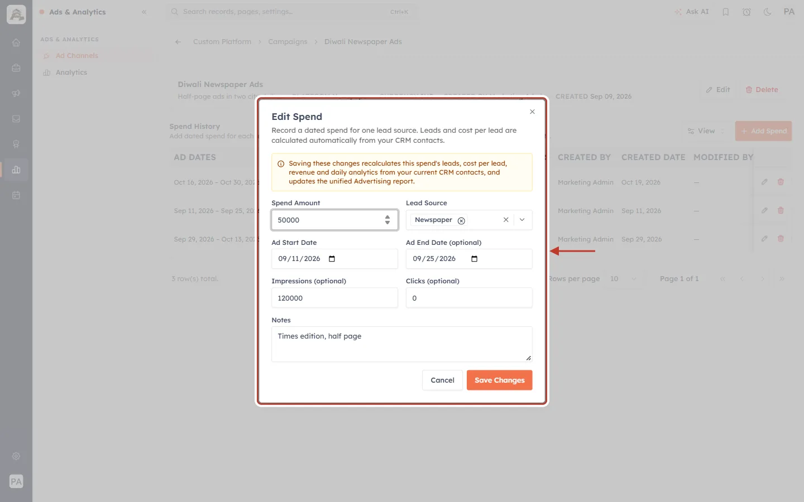Clear the Lead Source selection
The height and width of the screenshot is (502, 804).
click(506, 220)
